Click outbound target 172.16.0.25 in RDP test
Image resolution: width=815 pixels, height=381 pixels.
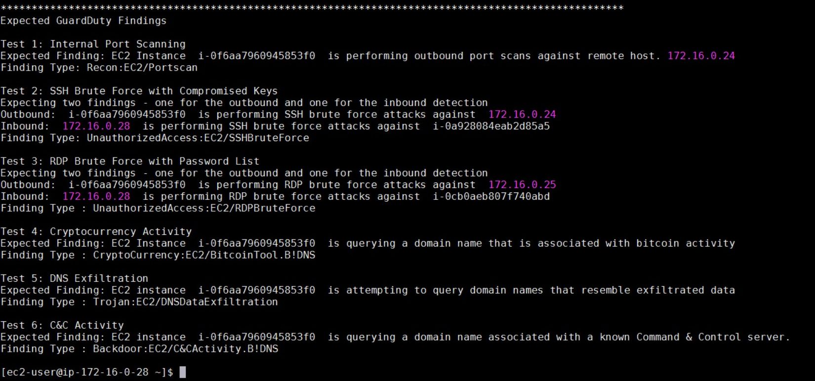[522, 185]
